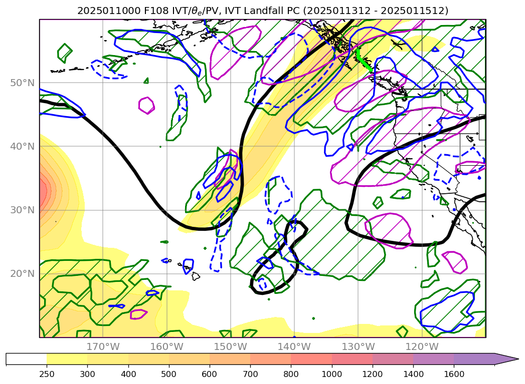The height and width of the screenshot is (384, 525).
Task: Click the 800 colorbar tick label
Action: coord(291,374)
